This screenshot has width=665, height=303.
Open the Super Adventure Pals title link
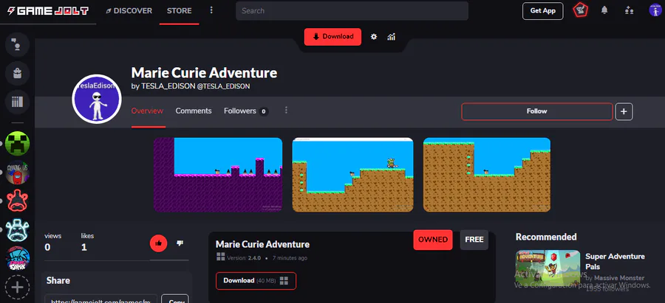[x=615, y=262]
